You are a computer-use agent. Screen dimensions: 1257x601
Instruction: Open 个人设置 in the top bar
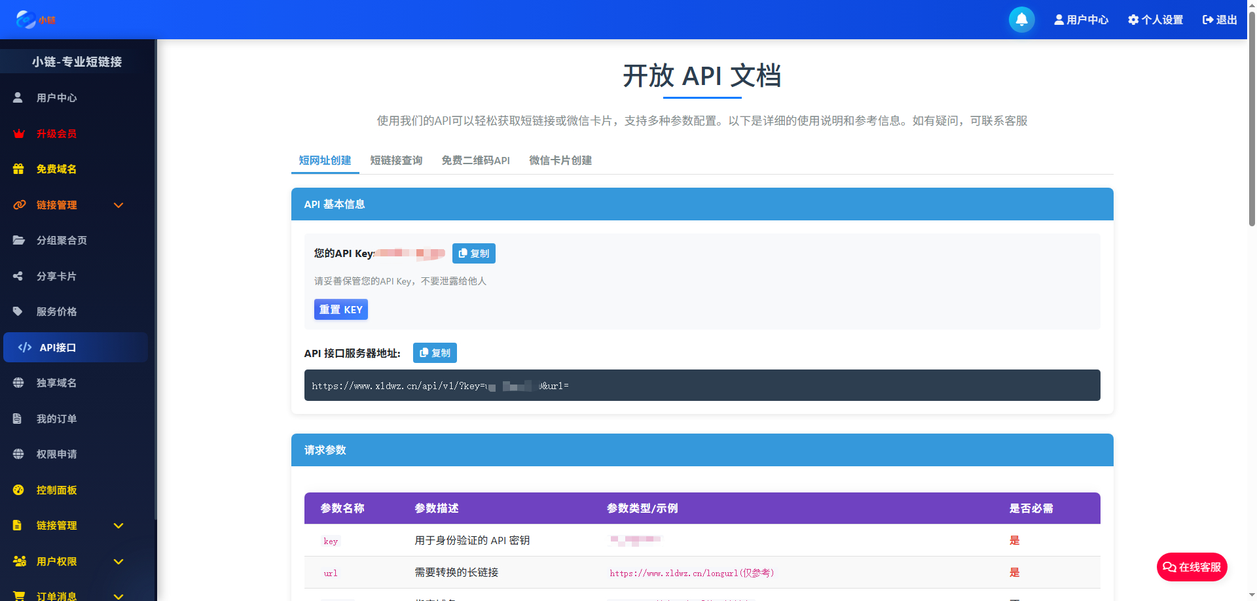(1155, 20)
